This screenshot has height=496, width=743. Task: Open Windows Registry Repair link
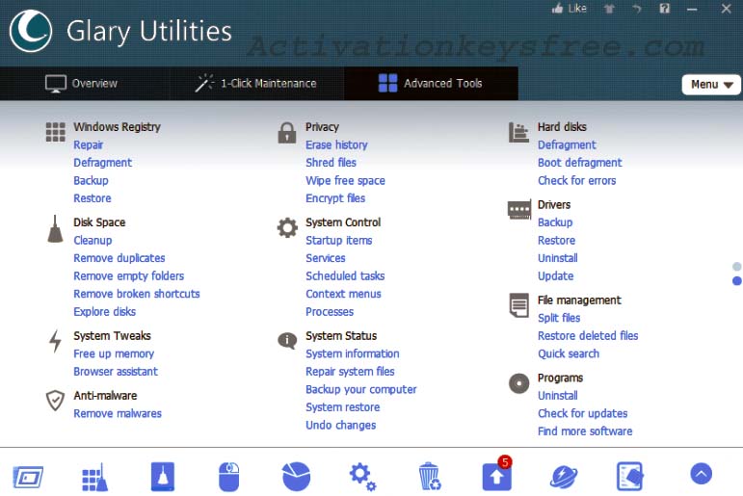pos(88,145)
